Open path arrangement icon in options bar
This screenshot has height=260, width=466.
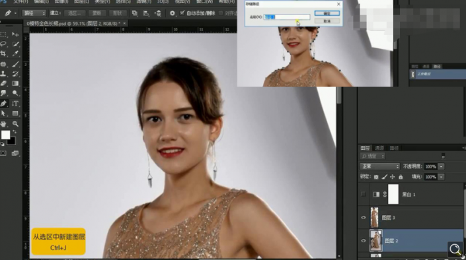[x=157, y=13]
